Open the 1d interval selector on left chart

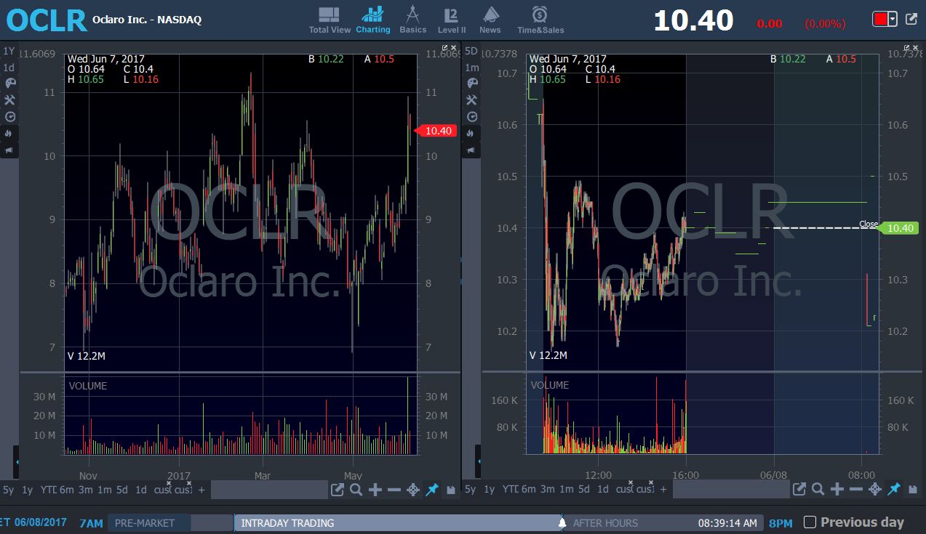[x=9, y=68]
